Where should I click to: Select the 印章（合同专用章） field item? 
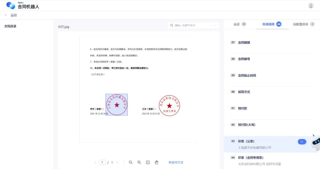pos(251,158)
